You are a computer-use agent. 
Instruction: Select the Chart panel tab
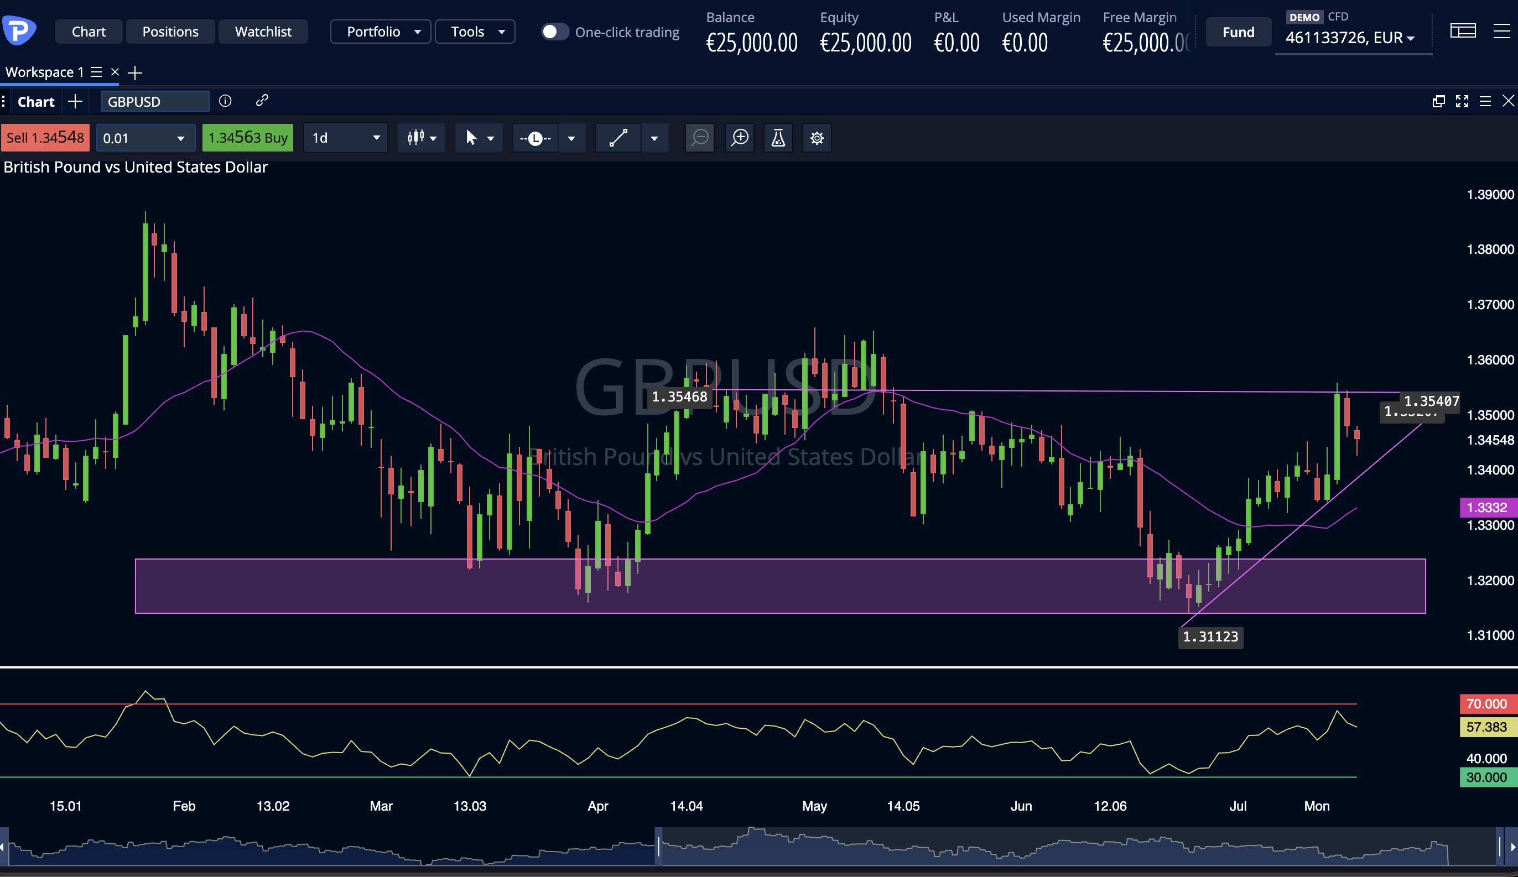tap(36, 102)
